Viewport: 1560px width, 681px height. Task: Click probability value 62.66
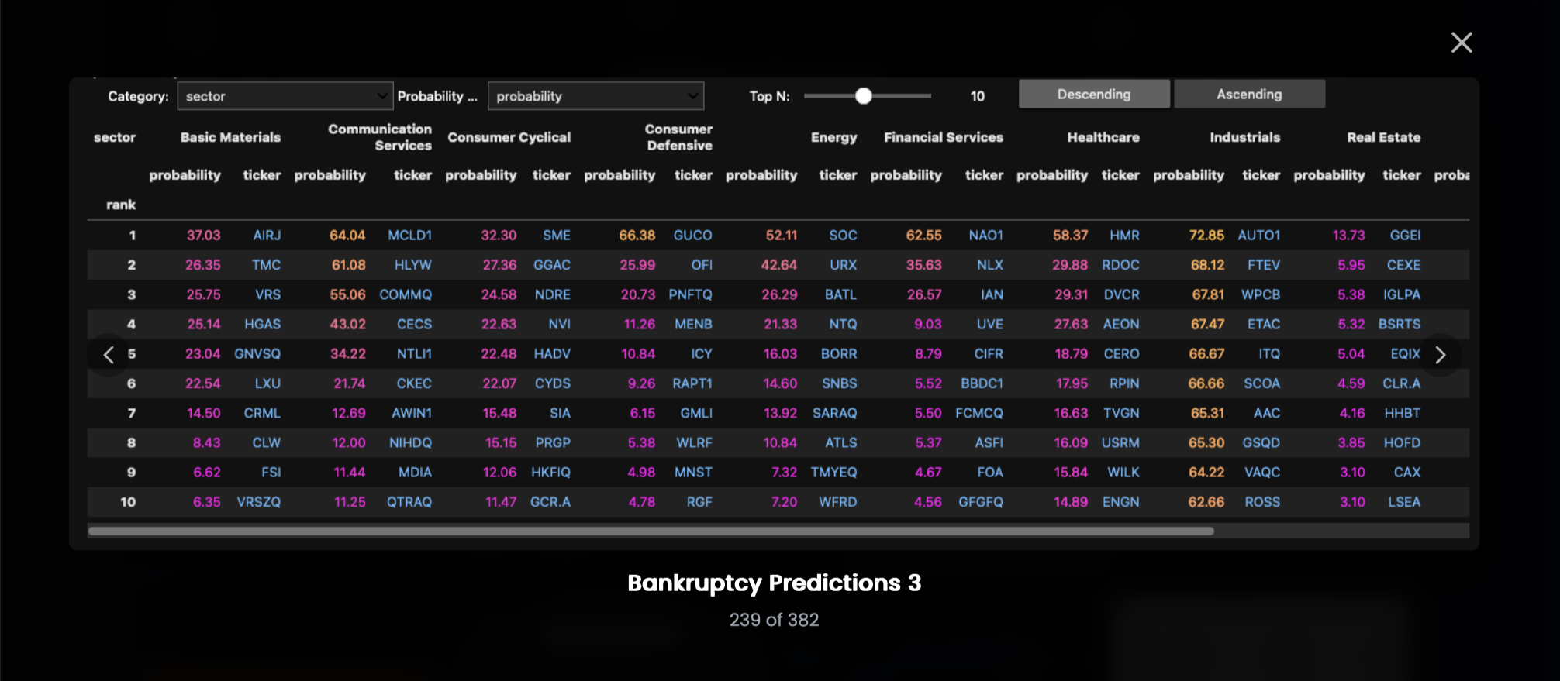(1206, 502)
